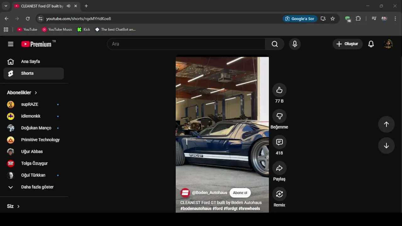The height and width of the screenshot is (226, 402).
Task: Open the media controls icon in toolbar
Action: tap(374, 19)
